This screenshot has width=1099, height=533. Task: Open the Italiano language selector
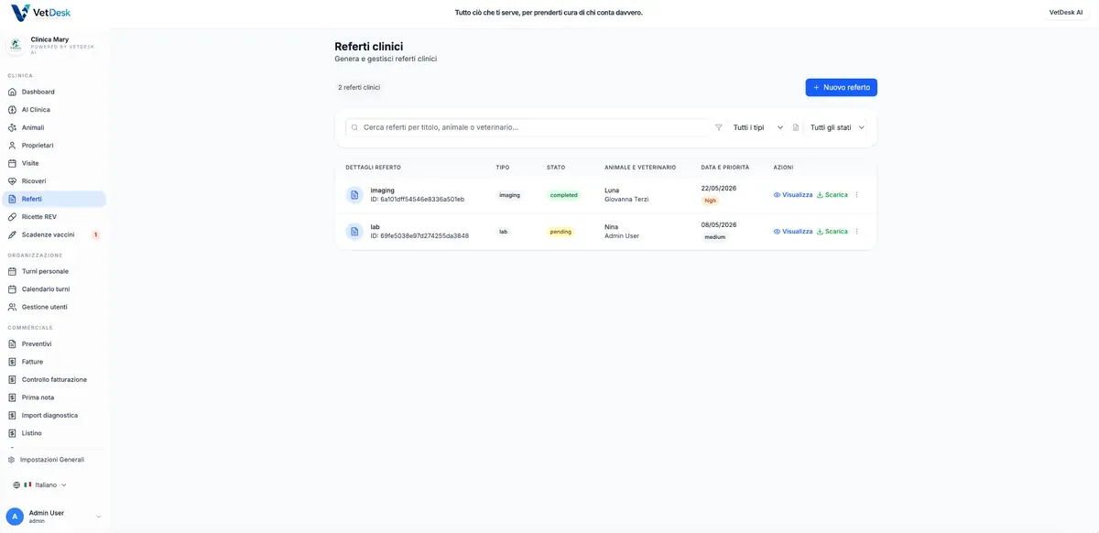pos(40,485)
